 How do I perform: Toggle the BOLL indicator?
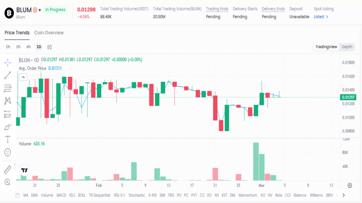click(x=82, y=195)
